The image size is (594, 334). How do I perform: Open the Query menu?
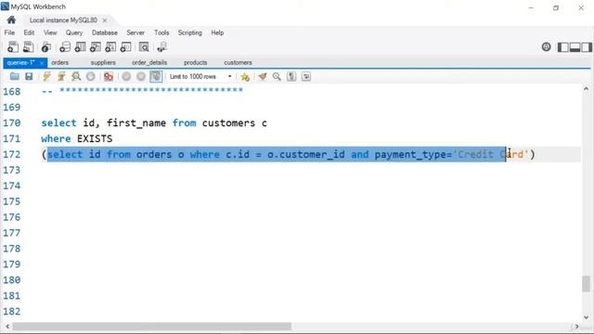[74, 32]
